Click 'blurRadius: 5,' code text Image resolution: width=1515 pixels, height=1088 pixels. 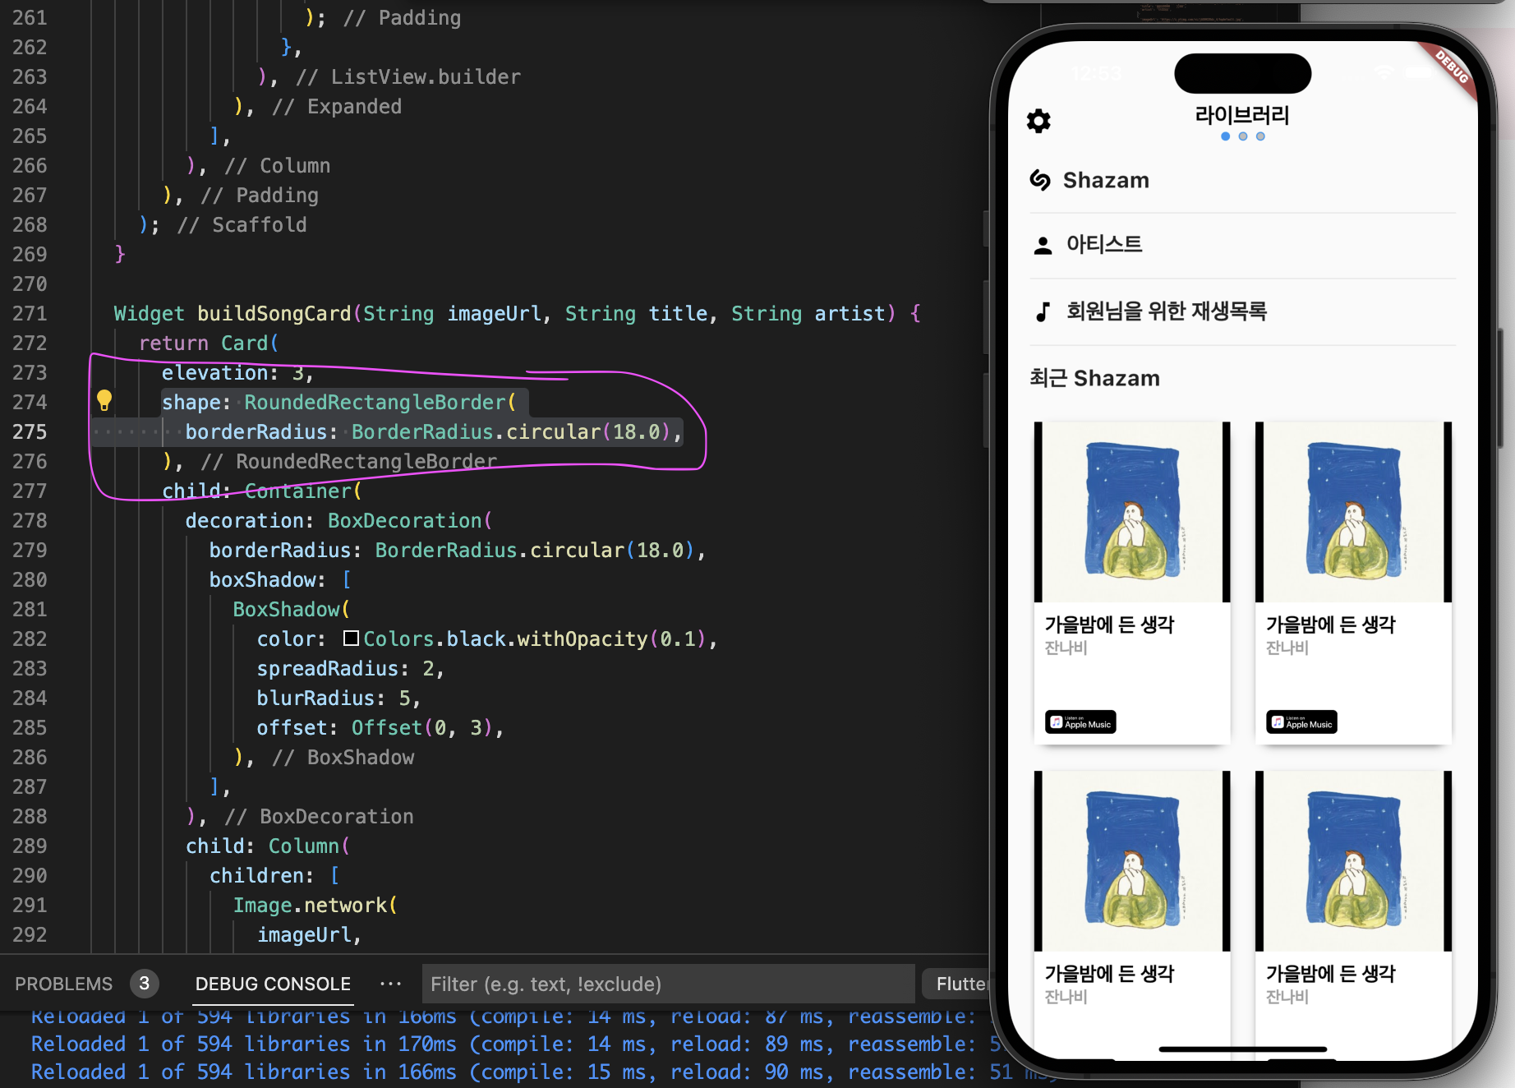click(x=338, y=698)
